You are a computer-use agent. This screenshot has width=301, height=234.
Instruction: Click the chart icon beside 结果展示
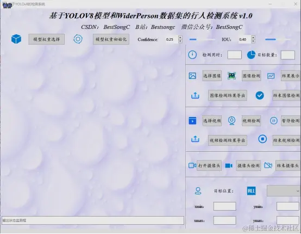[271, 76]
